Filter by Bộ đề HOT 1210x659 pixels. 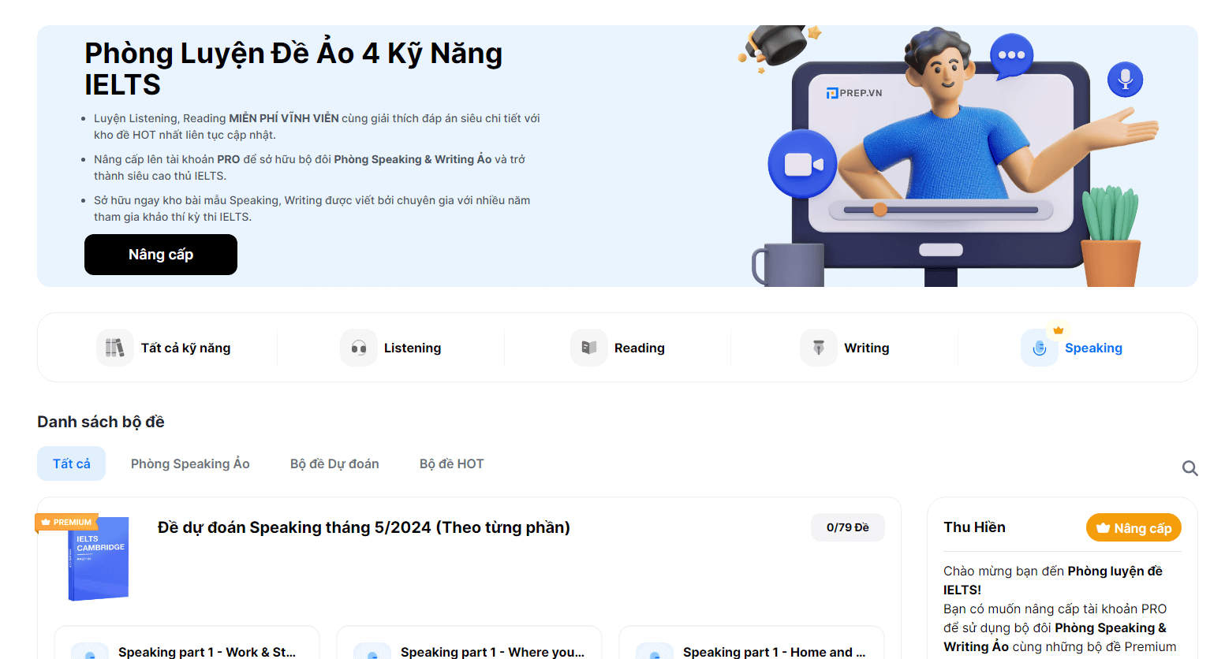(x=452, y=464)
